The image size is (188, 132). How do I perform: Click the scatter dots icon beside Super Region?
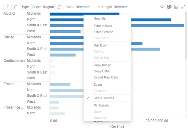pyautogui.click(x=58, y=7)
